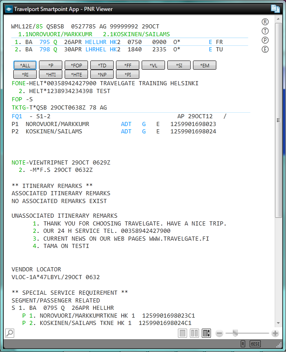Open the magnifier search icon
This screenshot has height=352, width=286.
(10, 333)
